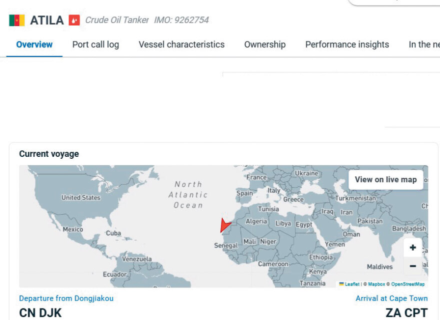Screen dimensions: 440x320
Task: Follow the Arrival at Cape Town link
Action: coord(391,299)
